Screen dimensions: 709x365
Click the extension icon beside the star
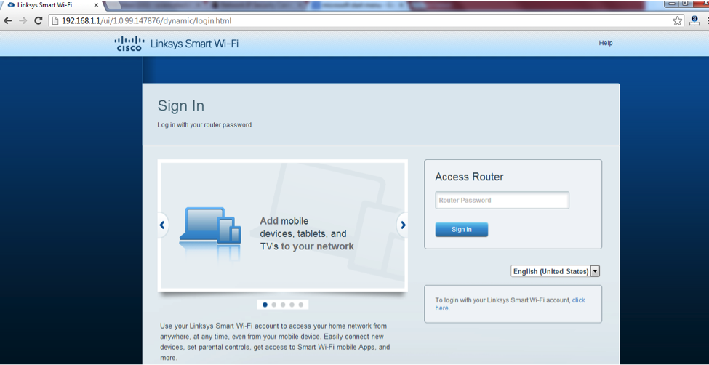694,21
